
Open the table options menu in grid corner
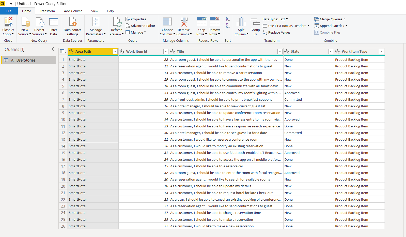pyautogui.click(x=63, y=51)
